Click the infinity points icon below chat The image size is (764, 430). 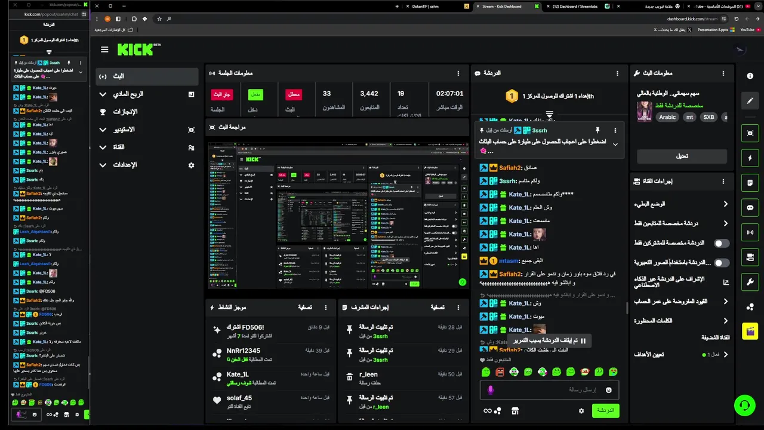(x=492, y=411)
